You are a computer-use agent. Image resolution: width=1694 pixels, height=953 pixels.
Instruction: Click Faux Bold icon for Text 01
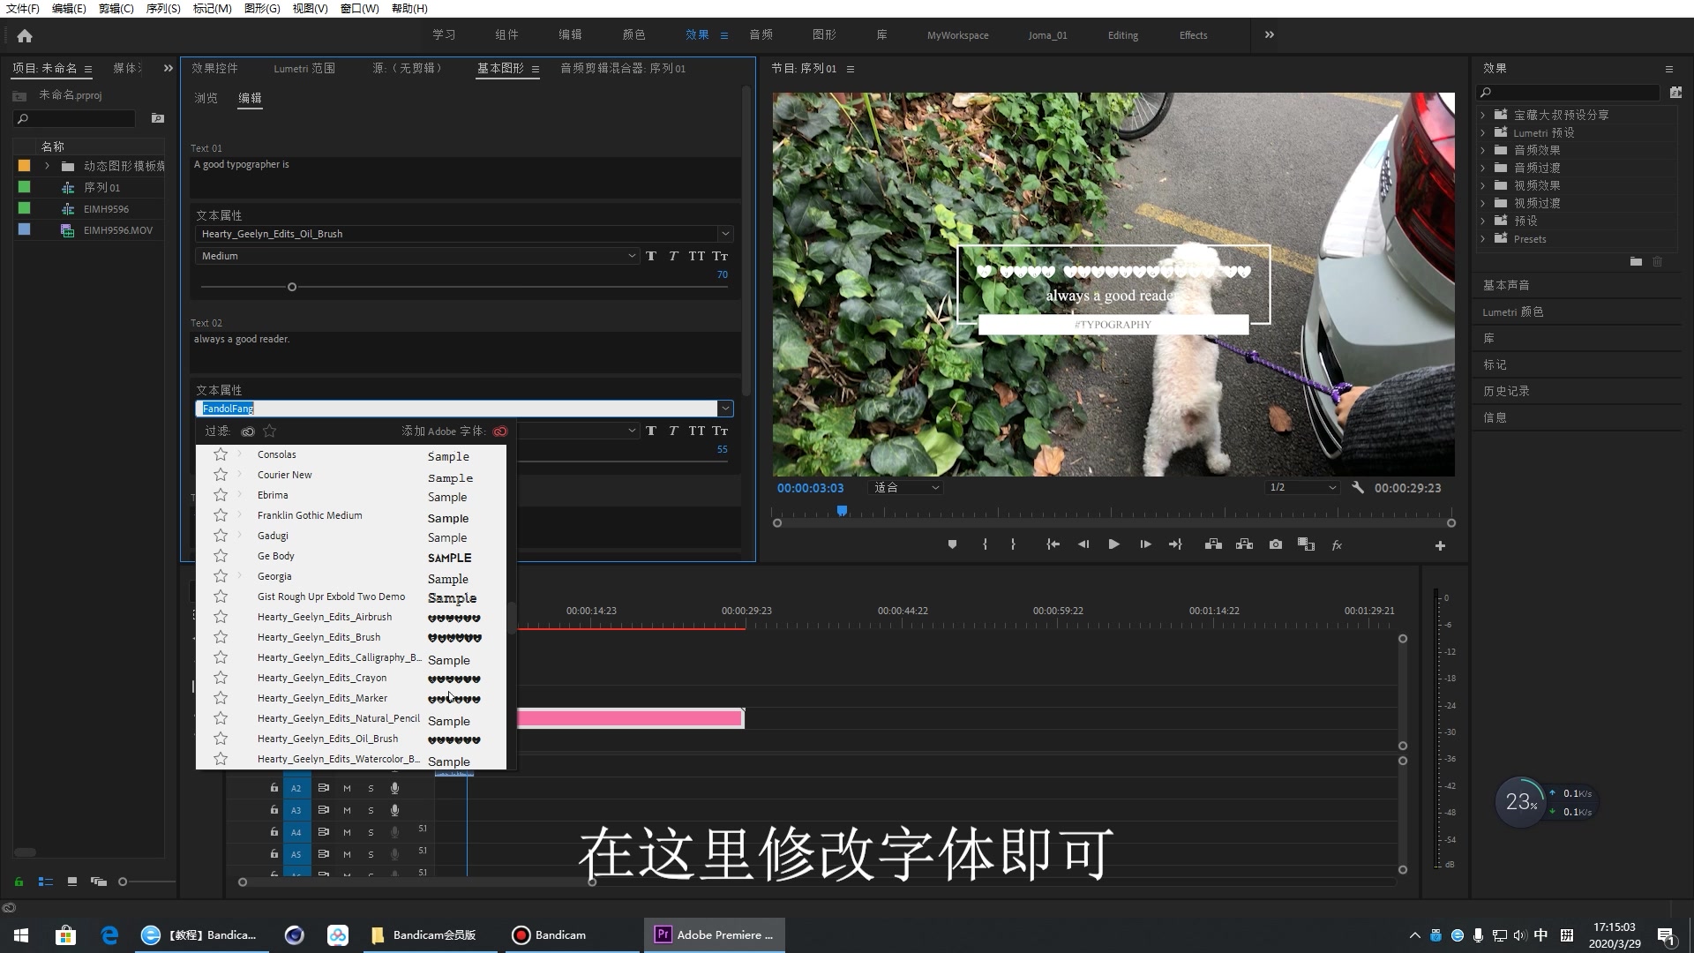(651, 256)
